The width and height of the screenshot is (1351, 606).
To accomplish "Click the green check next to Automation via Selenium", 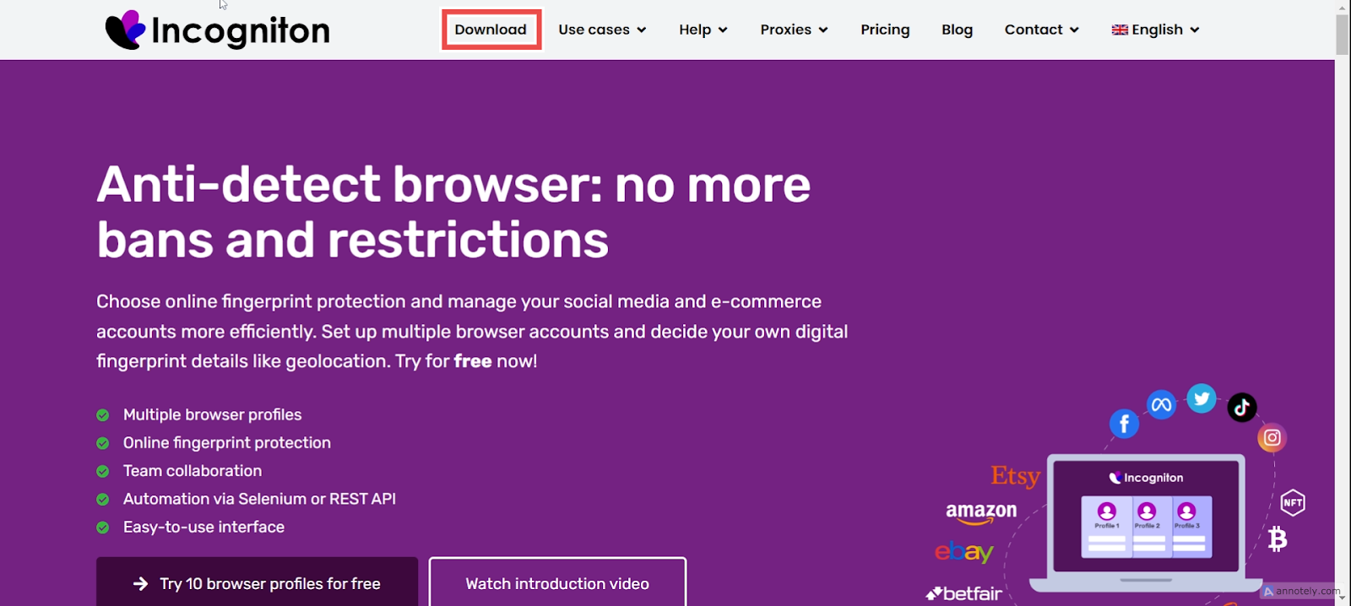I will click(103, 500).
